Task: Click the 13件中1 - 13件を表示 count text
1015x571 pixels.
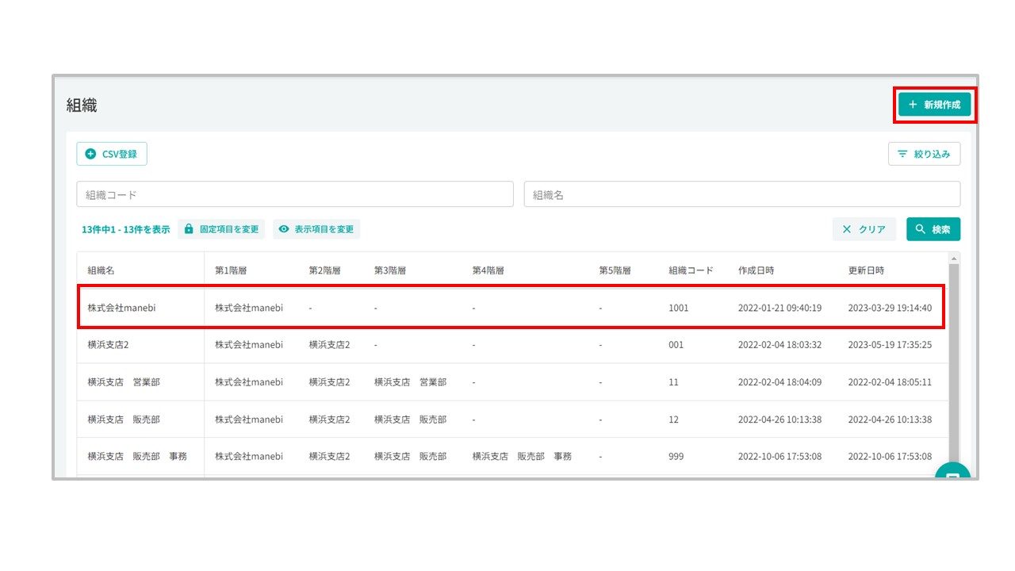Action: point(126,229)
